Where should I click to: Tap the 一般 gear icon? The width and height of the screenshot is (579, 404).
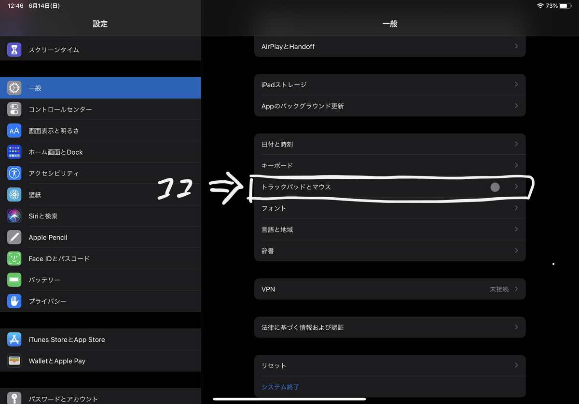pyautogui.click(x=14, y=88)
